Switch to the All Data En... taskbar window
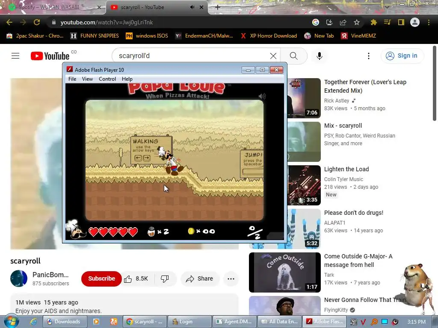The height and width of the screenshot is (328, 438). click(x=280, y=322)
